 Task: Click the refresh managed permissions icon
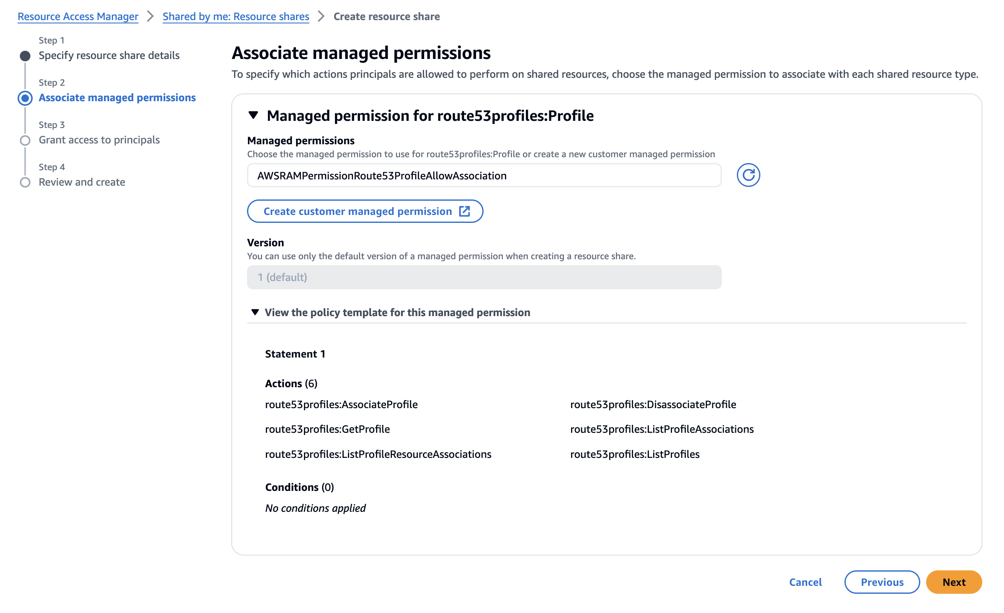748,175
